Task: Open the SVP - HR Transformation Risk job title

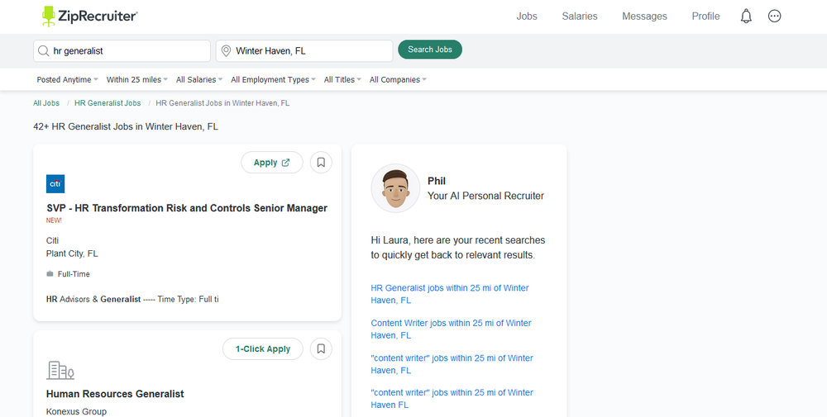Action: [x=187, y=208]
